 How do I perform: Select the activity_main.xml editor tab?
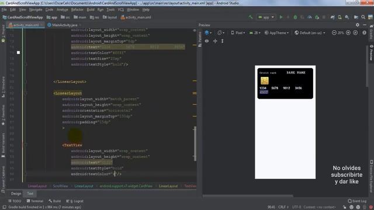pos(26,25)
